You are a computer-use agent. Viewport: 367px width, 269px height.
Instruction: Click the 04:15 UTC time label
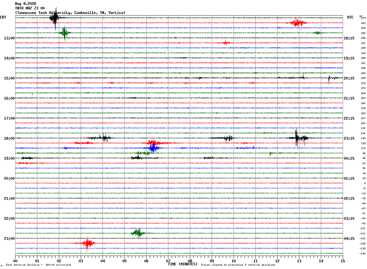[349, 239]
